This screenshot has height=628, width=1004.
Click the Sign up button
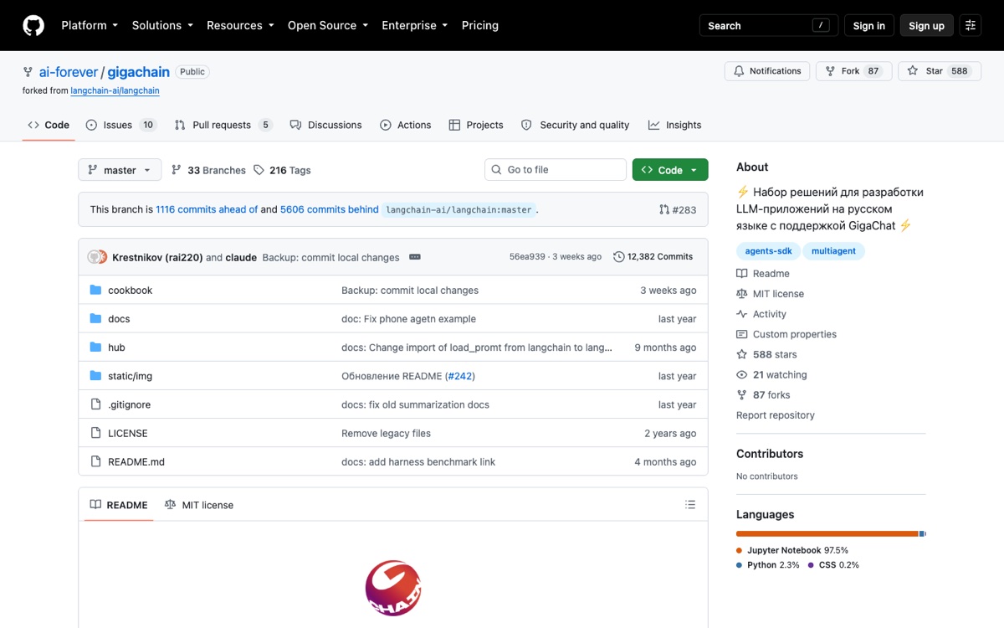click(926, 25)
